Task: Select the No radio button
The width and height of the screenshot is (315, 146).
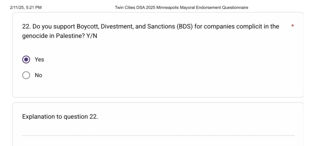Action: pos(26,75)
